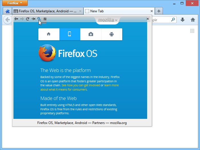Click the preview panel forward arrow
This screenshot has width=200, height=150.
[x=22, y=19]
